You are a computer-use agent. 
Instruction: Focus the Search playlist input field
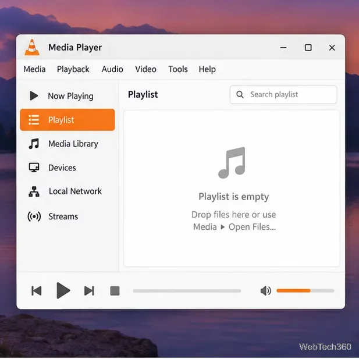pos(283,95)
